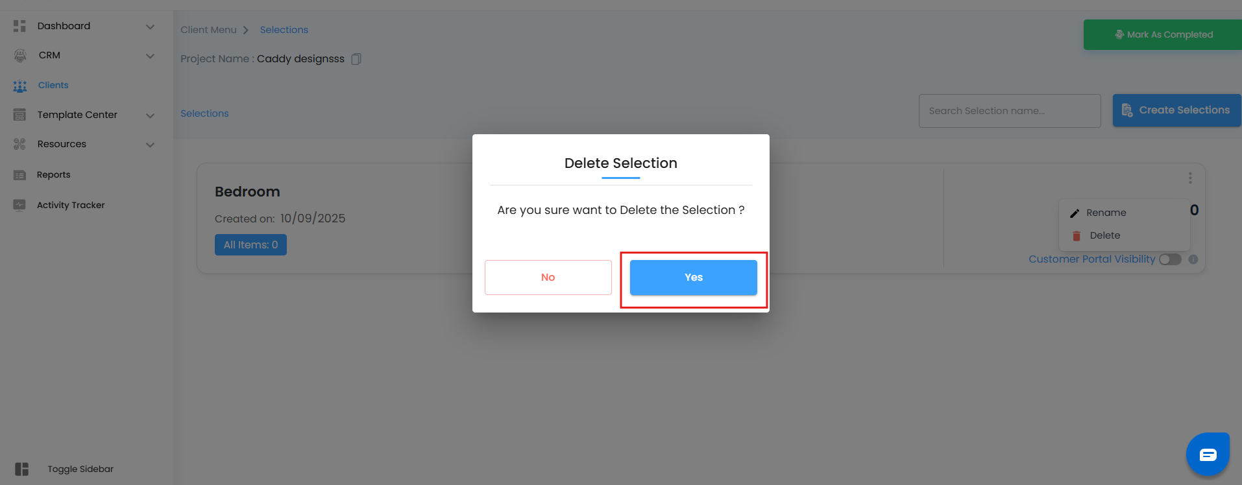Expand the Resources sidebar chevron

click(x=150, y=145)
